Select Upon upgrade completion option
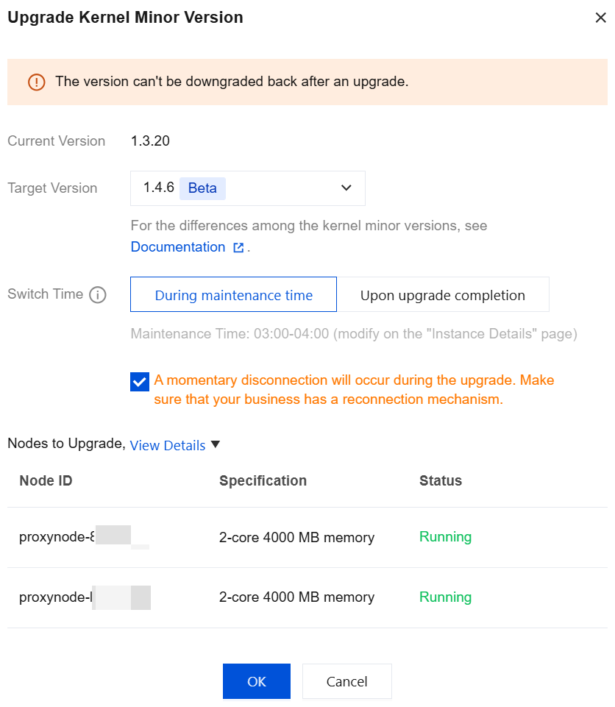This screenshot has width=615, height=707. coord(443,294)
